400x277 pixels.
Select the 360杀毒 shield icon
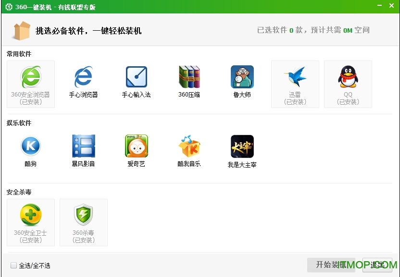[x=84, y=215]
